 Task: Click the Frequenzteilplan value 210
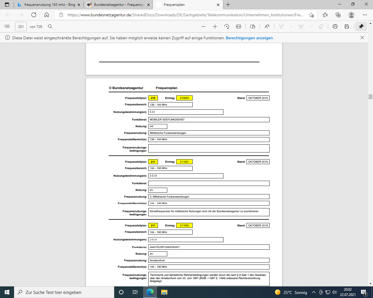(x=153, y=98)
